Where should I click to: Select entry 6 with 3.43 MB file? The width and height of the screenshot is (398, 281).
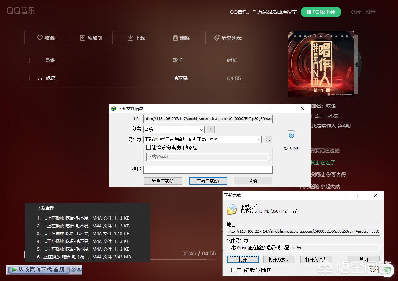(87, 257)
